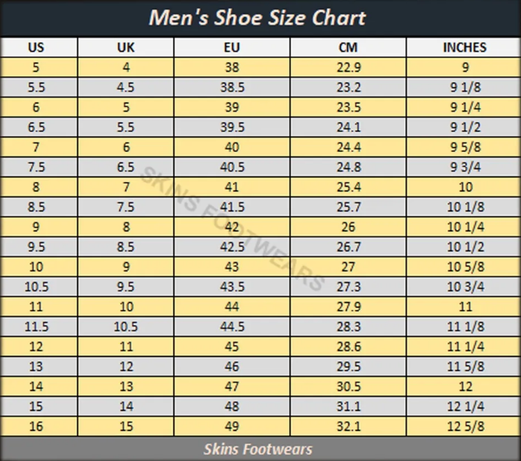Image resolution: width=521 pixels, height=461 pixels.
Task: Select the EU size 49 cell
Action: tap(232, 426)
